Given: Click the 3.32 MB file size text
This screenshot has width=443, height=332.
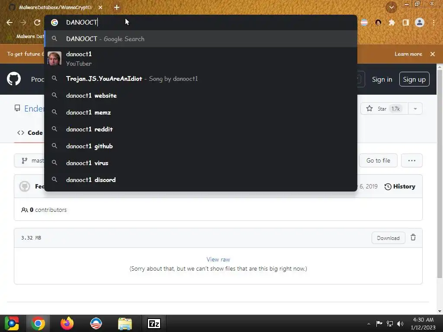Looking at the screenshot, I should 31,238.
